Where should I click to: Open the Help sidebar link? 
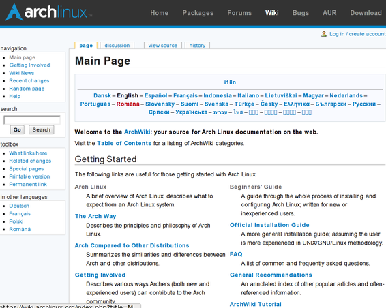[x=15, y=97]
